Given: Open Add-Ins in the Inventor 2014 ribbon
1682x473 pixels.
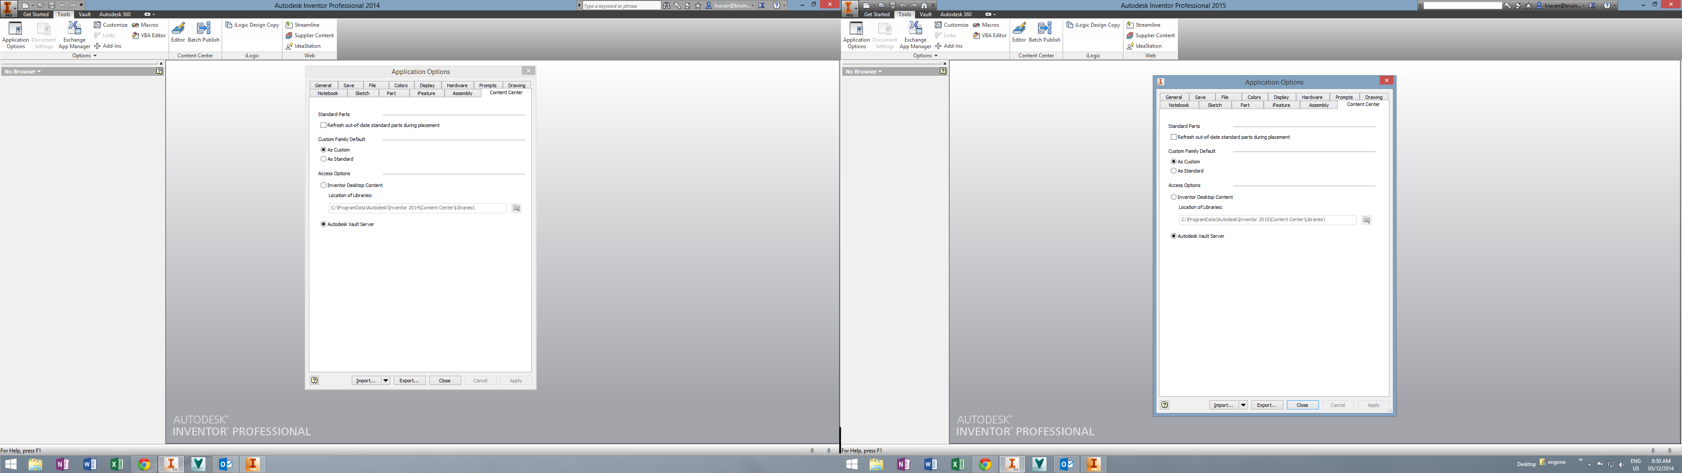Looking at the screenshot, I should (108, 46).
